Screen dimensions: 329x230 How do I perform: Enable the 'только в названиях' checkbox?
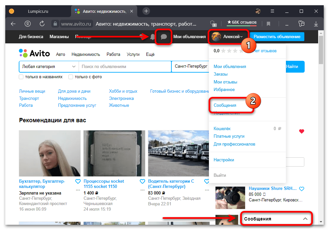pos(21,77)
